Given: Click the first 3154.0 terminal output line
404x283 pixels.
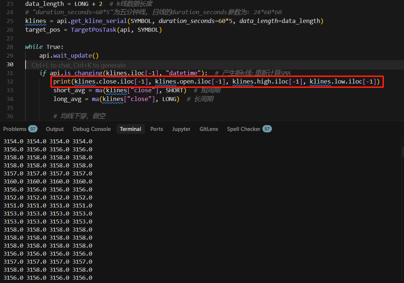Looking at the screenshot, I should 47,141.
